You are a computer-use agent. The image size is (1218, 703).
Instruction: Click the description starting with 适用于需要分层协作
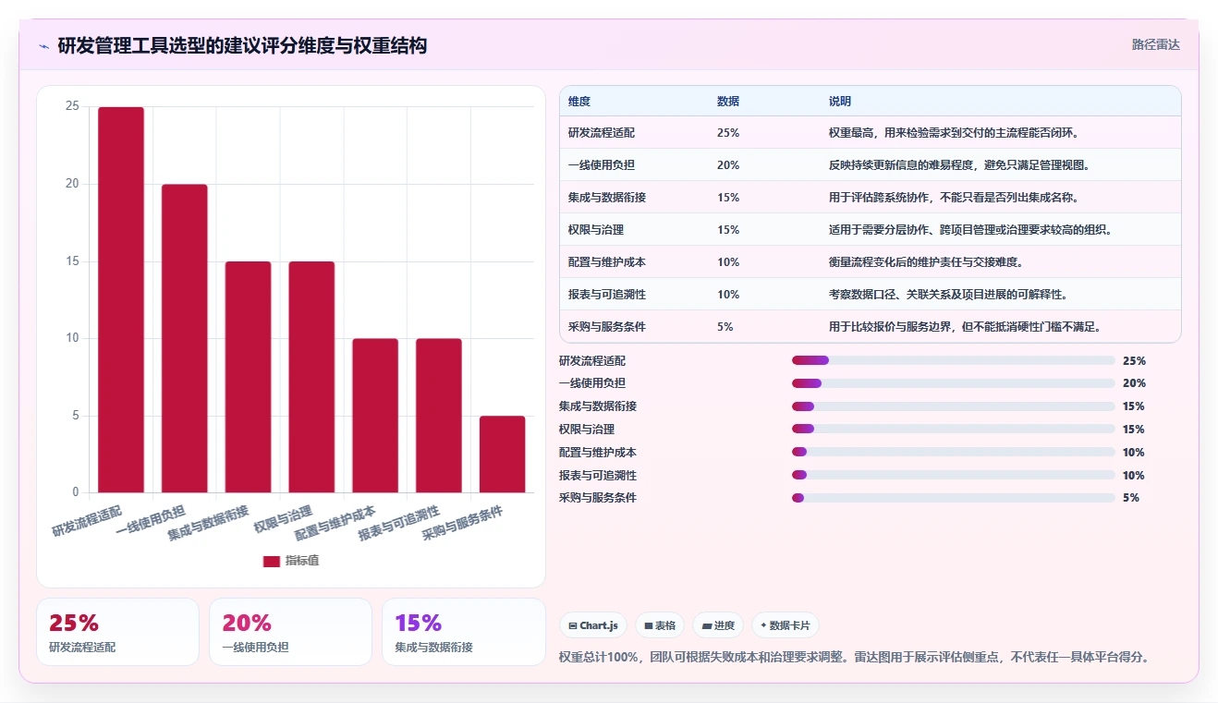[970, 230]
